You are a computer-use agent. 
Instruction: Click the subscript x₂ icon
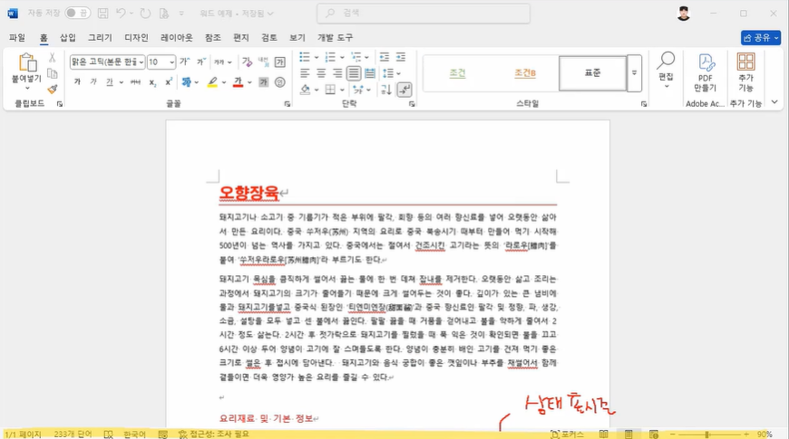153,82
